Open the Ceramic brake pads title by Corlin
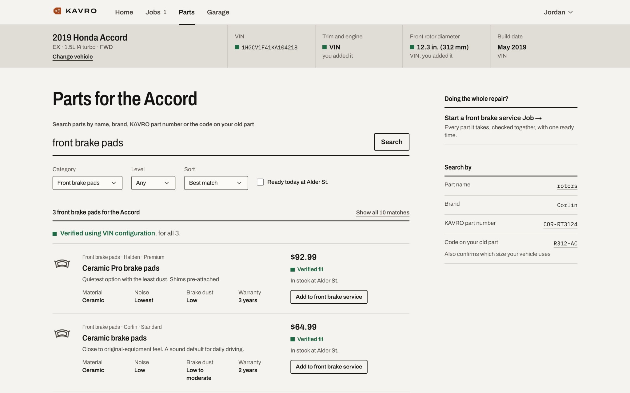630x393 pixels. [114, 338]
